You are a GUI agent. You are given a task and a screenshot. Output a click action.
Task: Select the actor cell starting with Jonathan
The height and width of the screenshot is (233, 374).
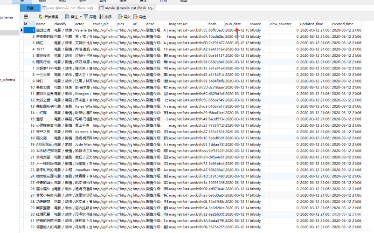point(83,170)
